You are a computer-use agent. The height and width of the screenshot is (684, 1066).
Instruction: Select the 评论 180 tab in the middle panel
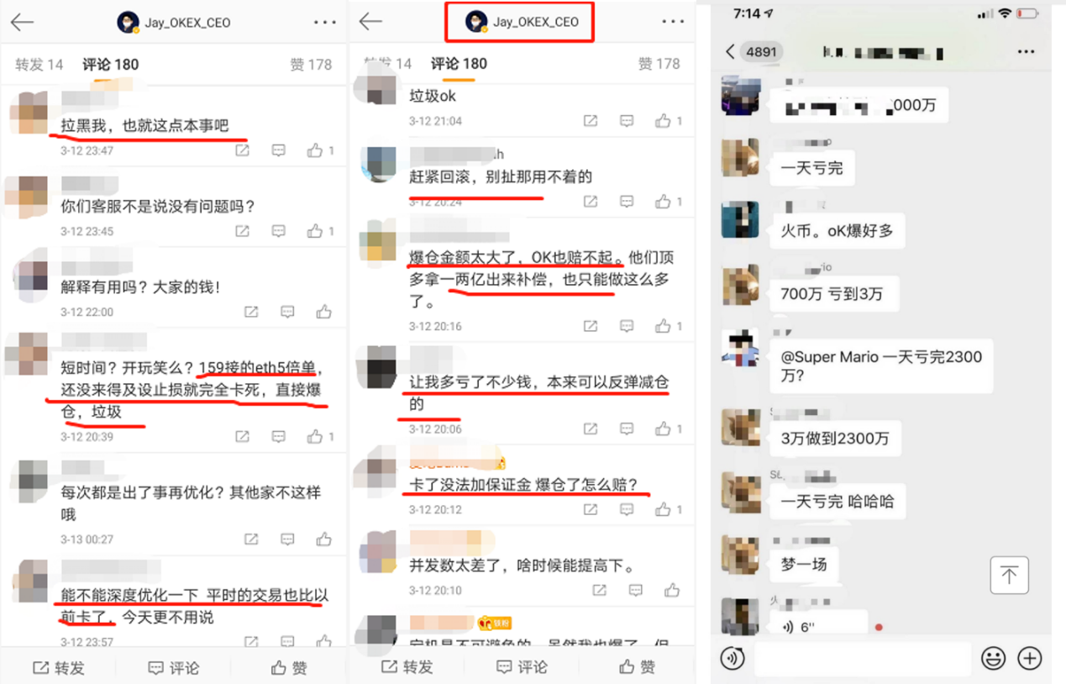click(x=459, y=64)
